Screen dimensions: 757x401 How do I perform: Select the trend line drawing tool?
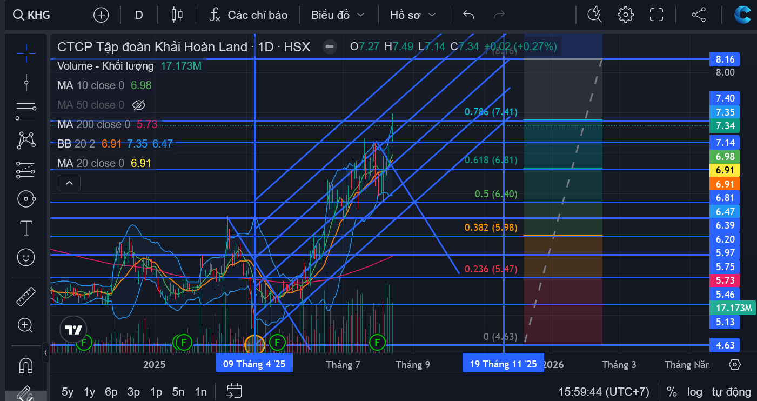click(26, 82)
